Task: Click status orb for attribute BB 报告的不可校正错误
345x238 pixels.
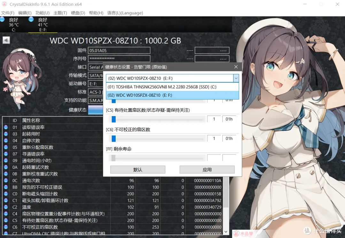Action: pos(6,187)
